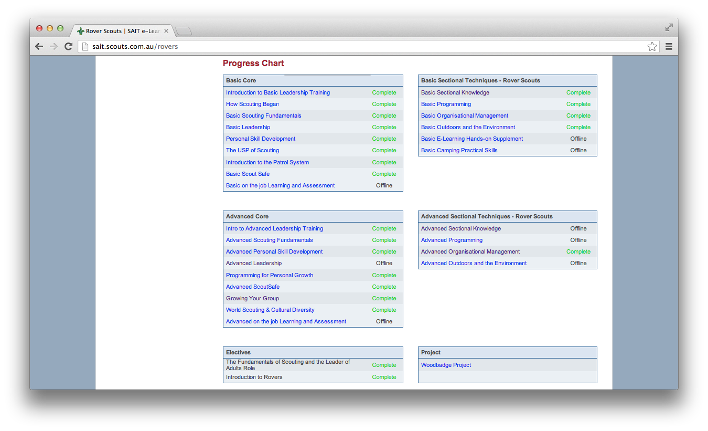Click The Fundamentals of Scouting and the Leader of Adults Role
Screen dimensions: 708x431
tap(288, 365)
